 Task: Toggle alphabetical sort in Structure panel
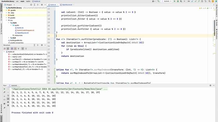click(8, 48)
